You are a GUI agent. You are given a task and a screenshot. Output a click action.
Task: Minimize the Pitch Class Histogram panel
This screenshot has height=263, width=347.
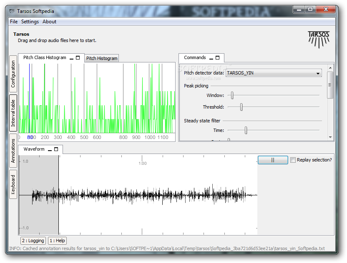point(71,58)
